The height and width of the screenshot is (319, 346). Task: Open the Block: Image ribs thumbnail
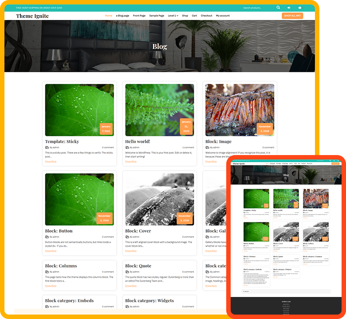[240, 110]
